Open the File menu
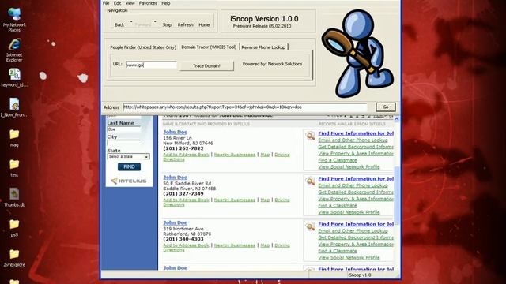The height and width of the screenshot is (284, 506). coord(106,3)
